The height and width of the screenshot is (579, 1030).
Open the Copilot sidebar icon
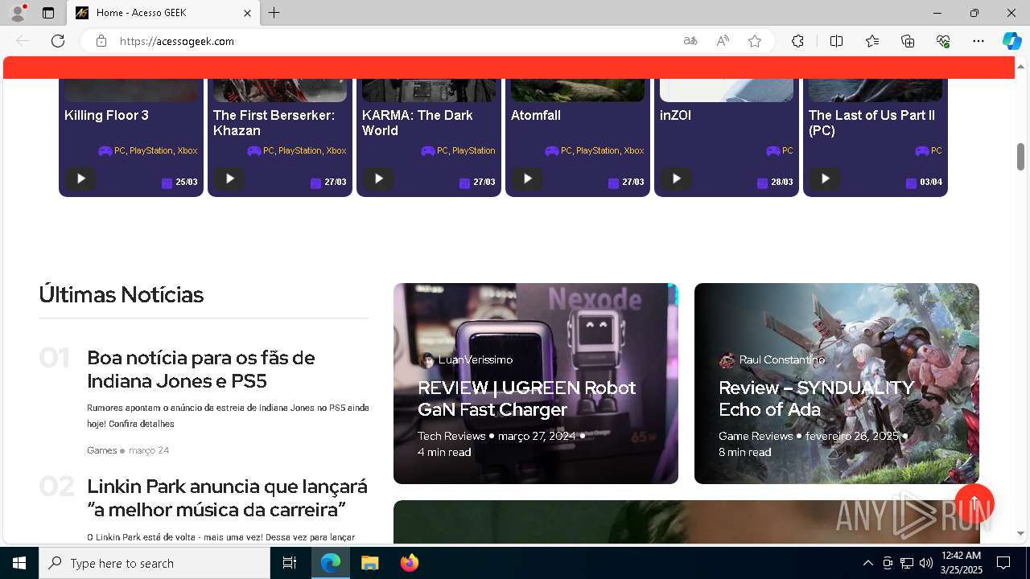[x=1011, y=41]
